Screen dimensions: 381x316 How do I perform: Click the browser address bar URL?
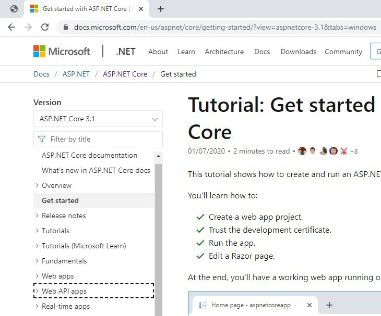(x=225, y=27)
